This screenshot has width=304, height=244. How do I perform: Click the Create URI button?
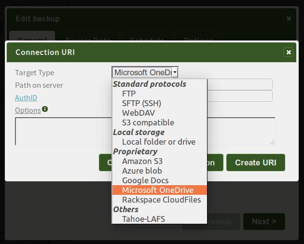256,163
